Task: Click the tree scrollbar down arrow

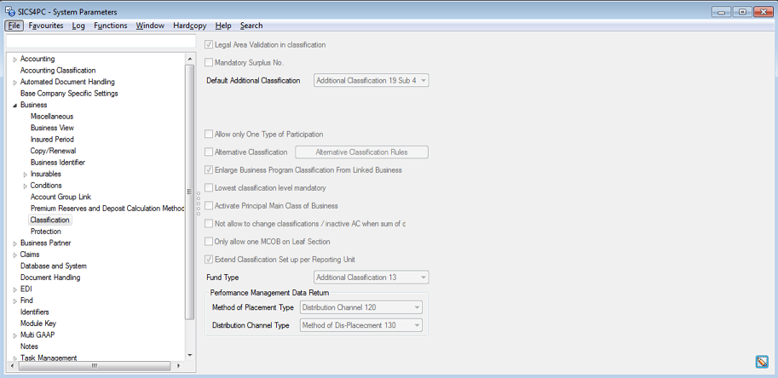Action: (189, 355)
